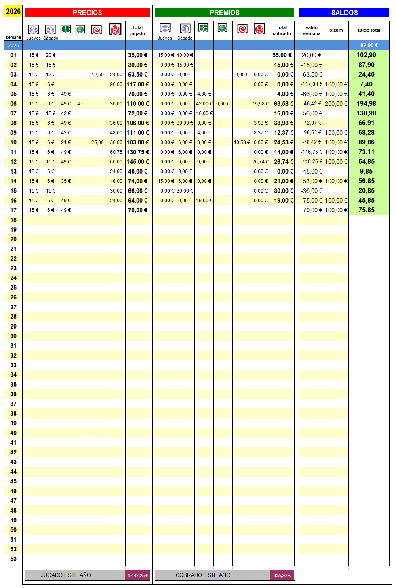Select the 2025 previous balance 82,90 € cell
Viewport: 396px width, 588px height.
(369, 46)
